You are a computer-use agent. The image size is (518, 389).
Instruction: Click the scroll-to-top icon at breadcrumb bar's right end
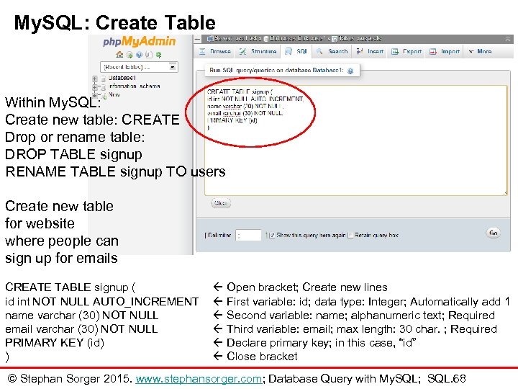pos(508,39)
